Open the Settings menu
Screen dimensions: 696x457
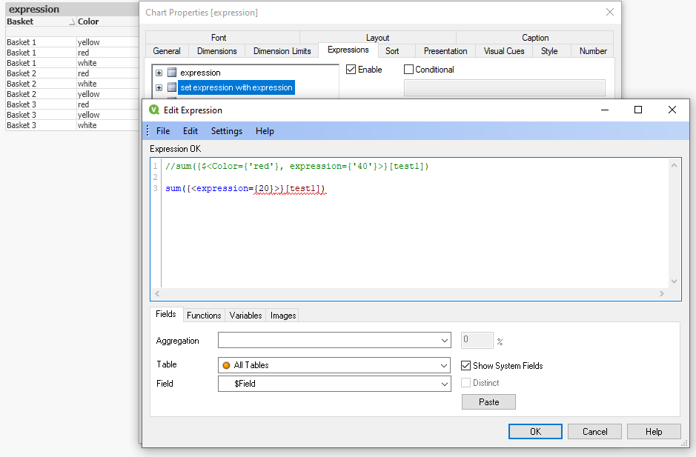click(x=226, y=131)
